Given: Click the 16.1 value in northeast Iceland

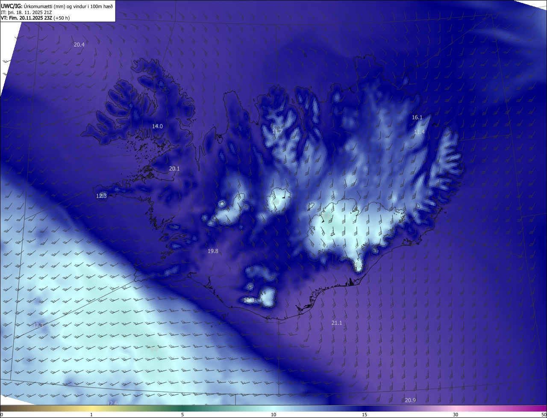Looking at the screenshot, I should click(417, 117).
